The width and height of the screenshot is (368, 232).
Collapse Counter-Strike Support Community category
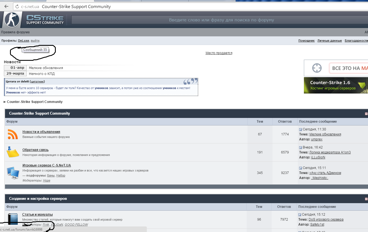tap(366, 114)
